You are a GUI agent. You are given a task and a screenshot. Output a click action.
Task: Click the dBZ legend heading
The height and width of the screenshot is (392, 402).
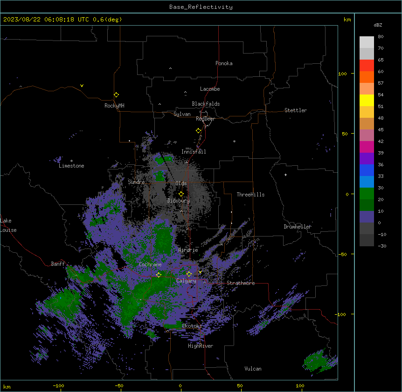[378, 25]
